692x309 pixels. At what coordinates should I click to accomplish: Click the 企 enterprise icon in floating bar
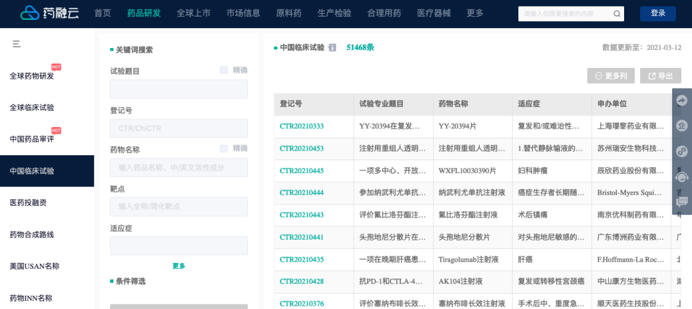tap(682, 126)
